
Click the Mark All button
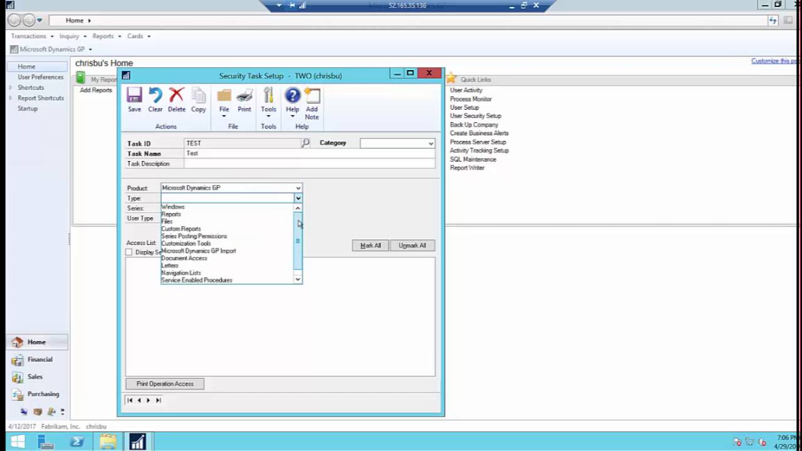(371, 246)
